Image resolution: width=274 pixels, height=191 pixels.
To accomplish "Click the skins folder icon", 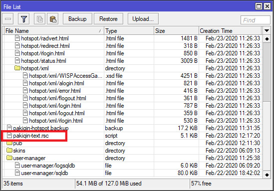I will point(9,150).
